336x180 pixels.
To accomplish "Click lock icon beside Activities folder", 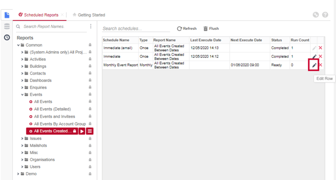I will 90,59.
